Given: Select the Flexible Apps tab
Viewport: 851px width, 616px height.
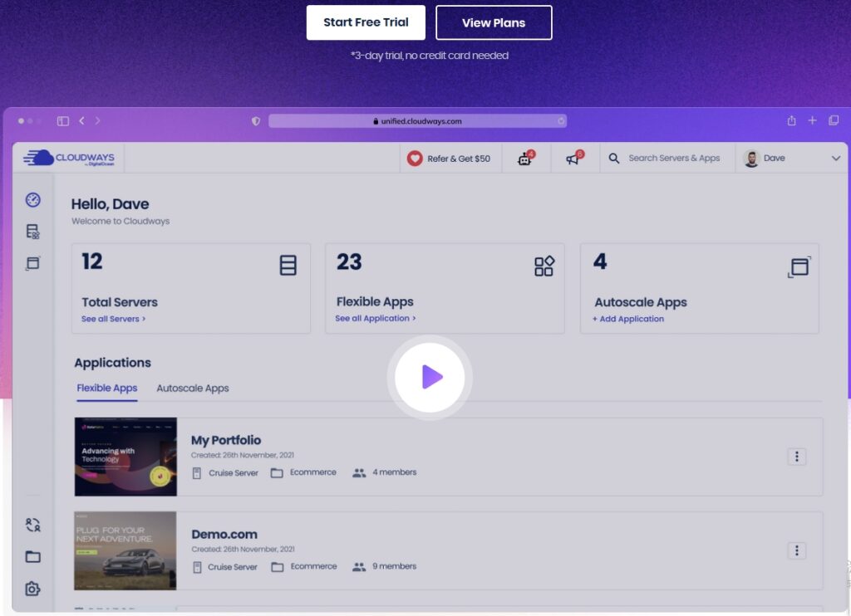Looking at the screenshot, I should [x=107, y=389].
